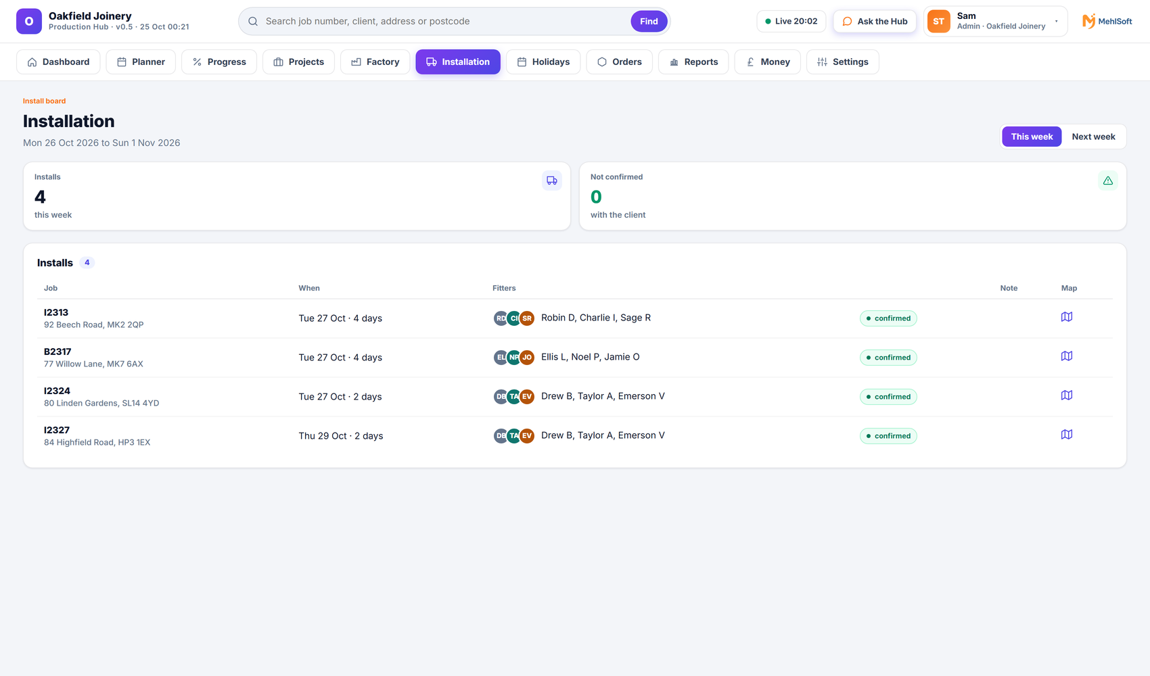Open the Dashboard tab

58,62
